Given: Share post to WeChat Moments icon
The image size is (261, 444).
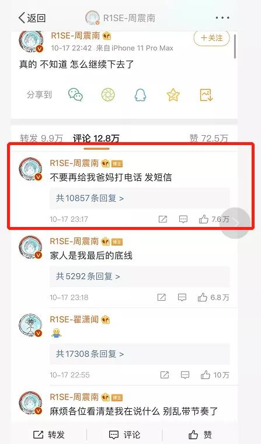Looking at the screenshot, I should tap(108, 95).
